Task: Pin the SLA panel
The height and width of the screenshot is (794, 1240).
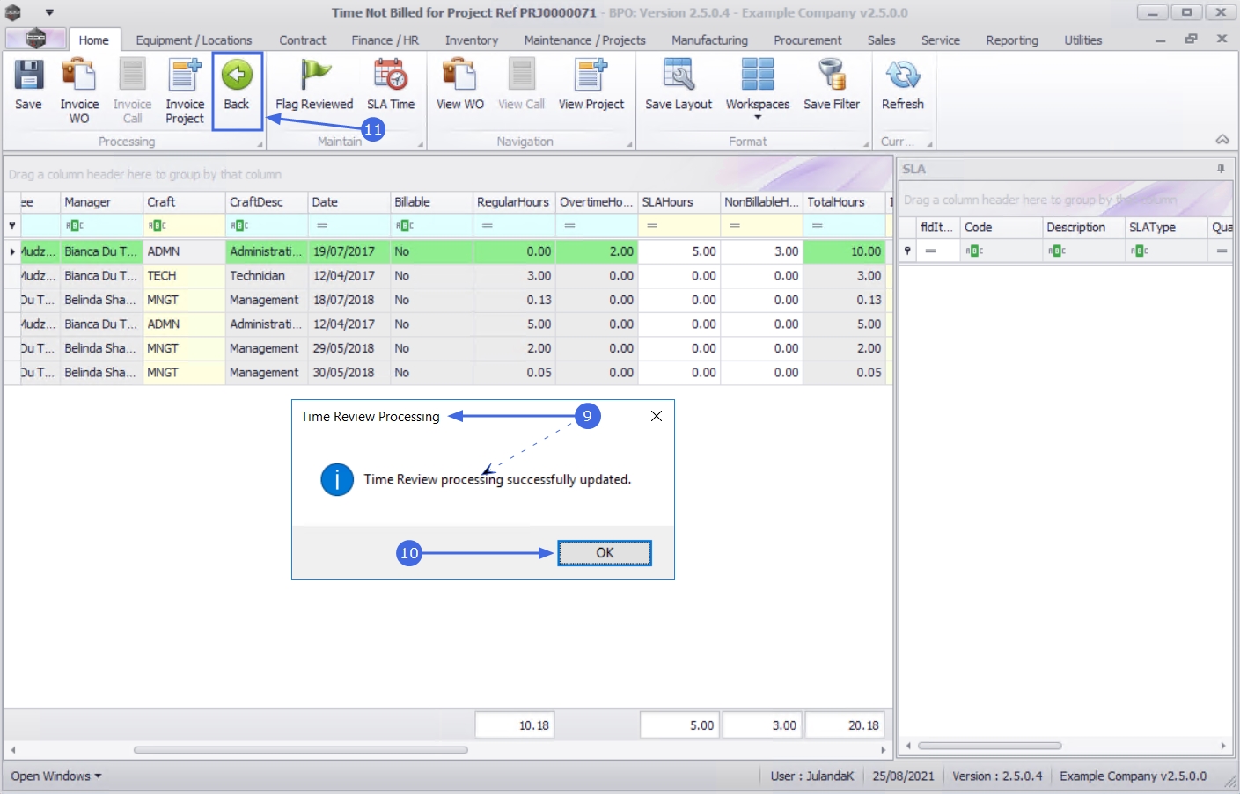Action: 1221,169
